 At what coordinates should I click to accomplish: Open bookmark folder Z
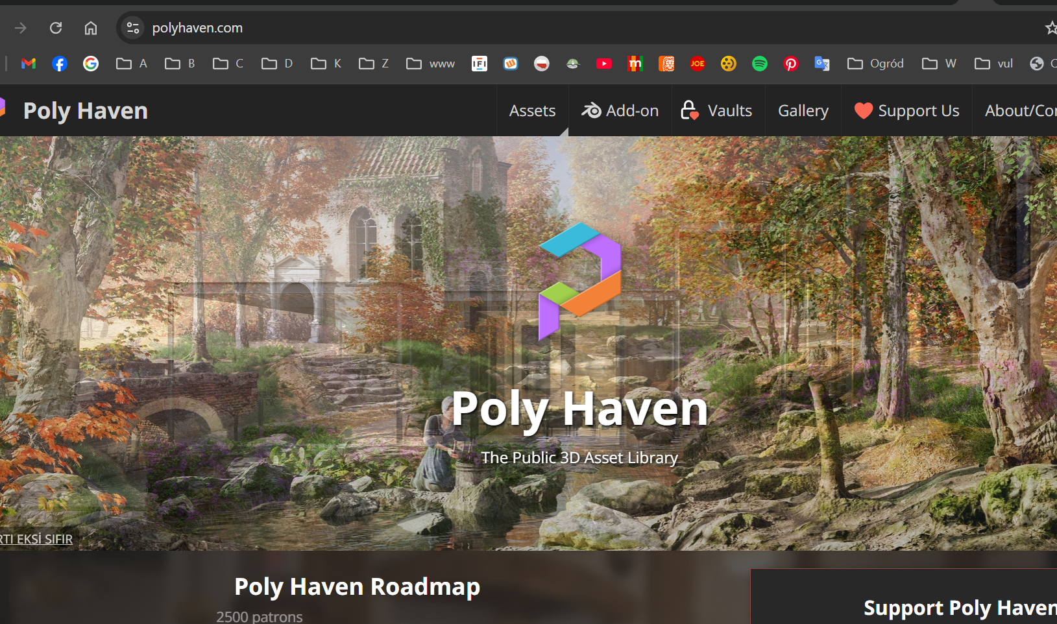tap(374, 64)
